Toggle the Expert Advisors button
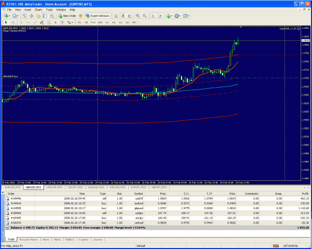The image size is (312, 249). pos(97,16)
